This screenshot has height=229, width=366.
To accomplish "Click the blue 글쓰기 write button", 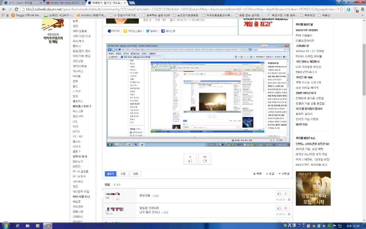I will click(x=110, y=174).
